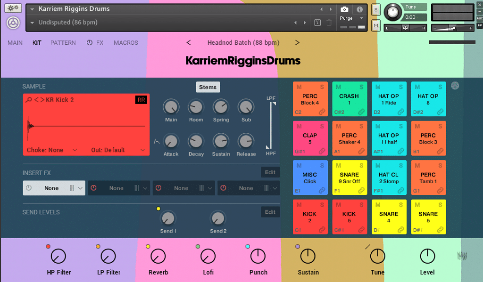Expand the first insert FX None dropdown
483x282 pixels.
tap(80, 188)
